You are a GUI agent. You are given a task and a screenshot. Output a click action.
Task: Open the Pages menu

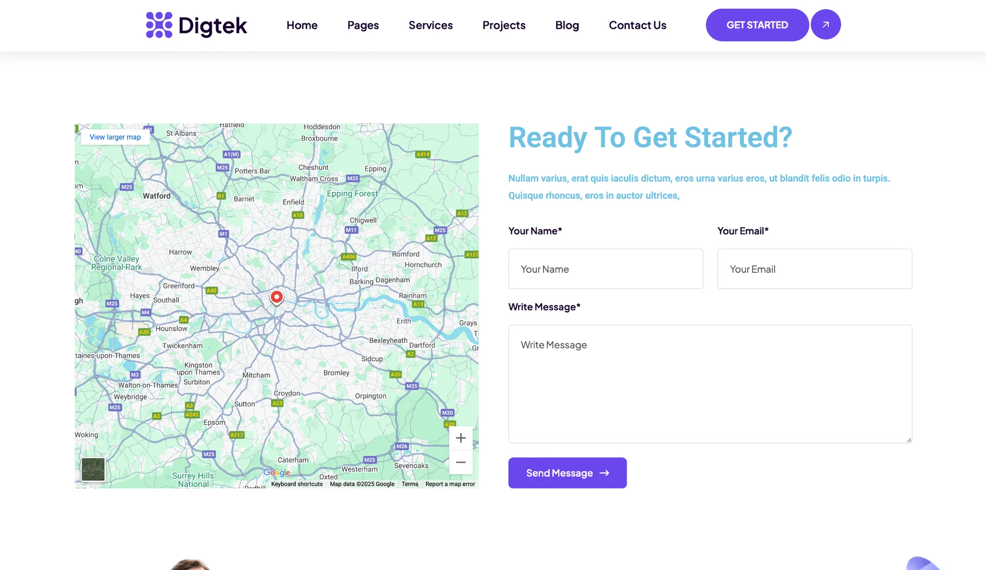(x=363, y=25)
